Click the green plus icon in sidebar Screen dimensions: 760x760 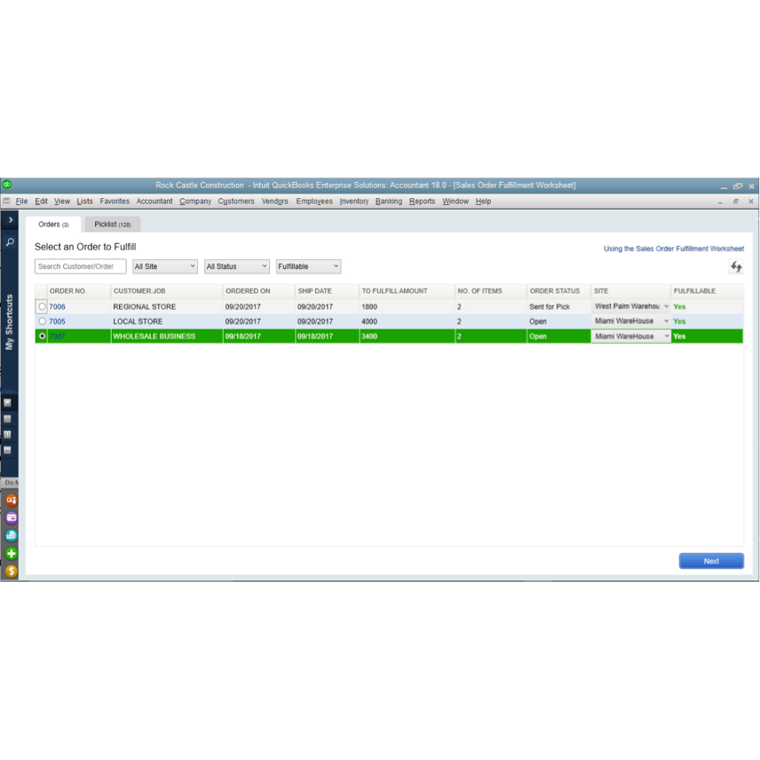coord(12,553)
